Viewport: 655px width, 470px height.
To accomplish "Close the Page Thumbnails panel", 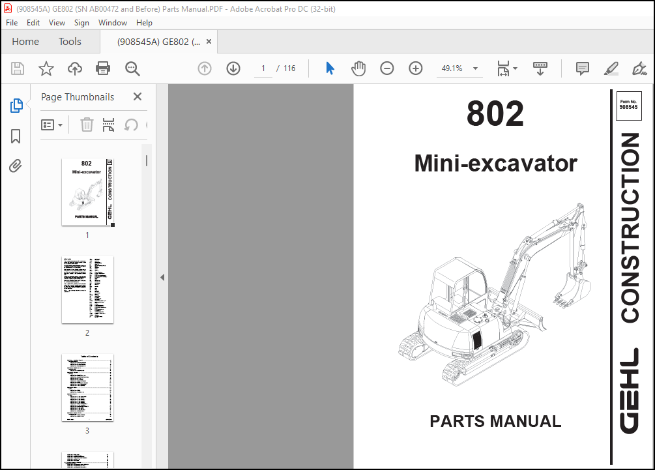I will [x=138, y=96].
